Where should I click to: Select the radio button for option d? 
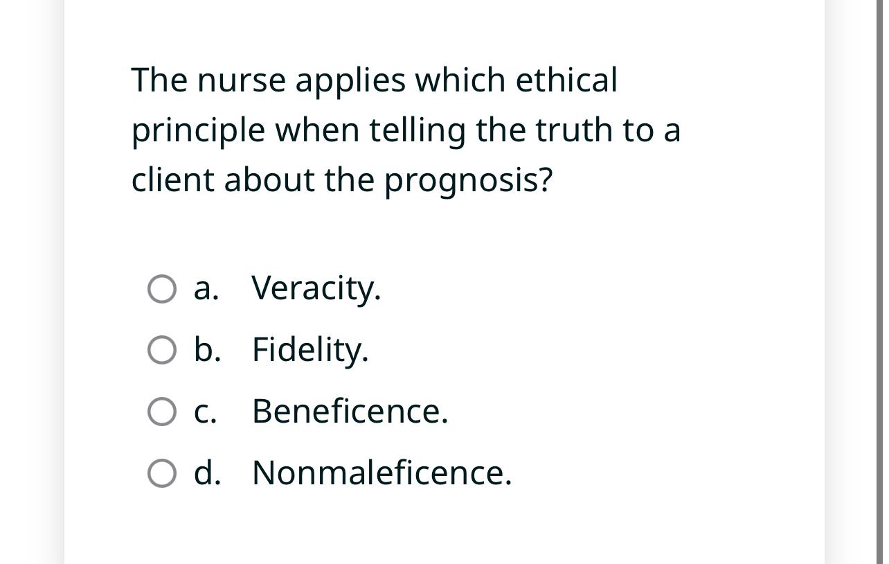coord(161,473)
